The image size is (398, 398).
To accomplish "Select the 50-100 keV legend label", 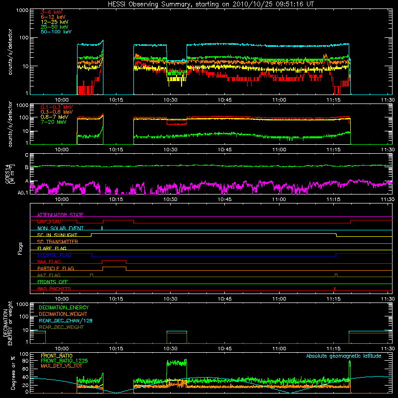I will click(56, 32).
